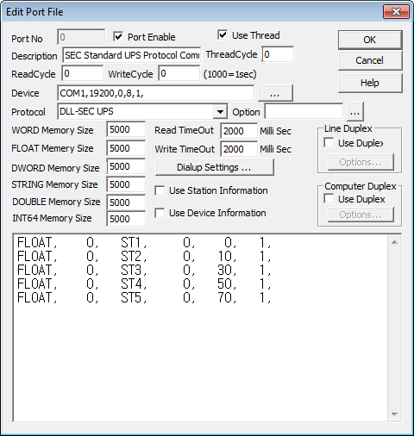Click the browse button next to Device field

275,93
